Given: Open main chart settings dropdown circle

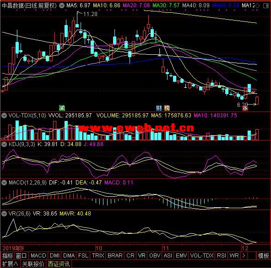Looking at the screenshot, I should (x=62, y=5).
